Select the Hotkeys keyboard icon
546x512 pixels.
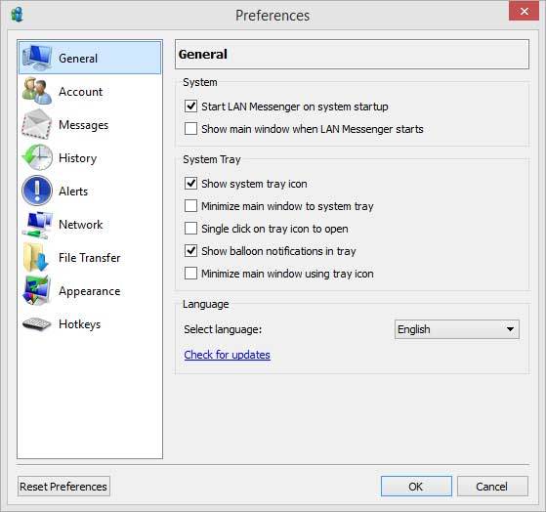pos(37,324)
